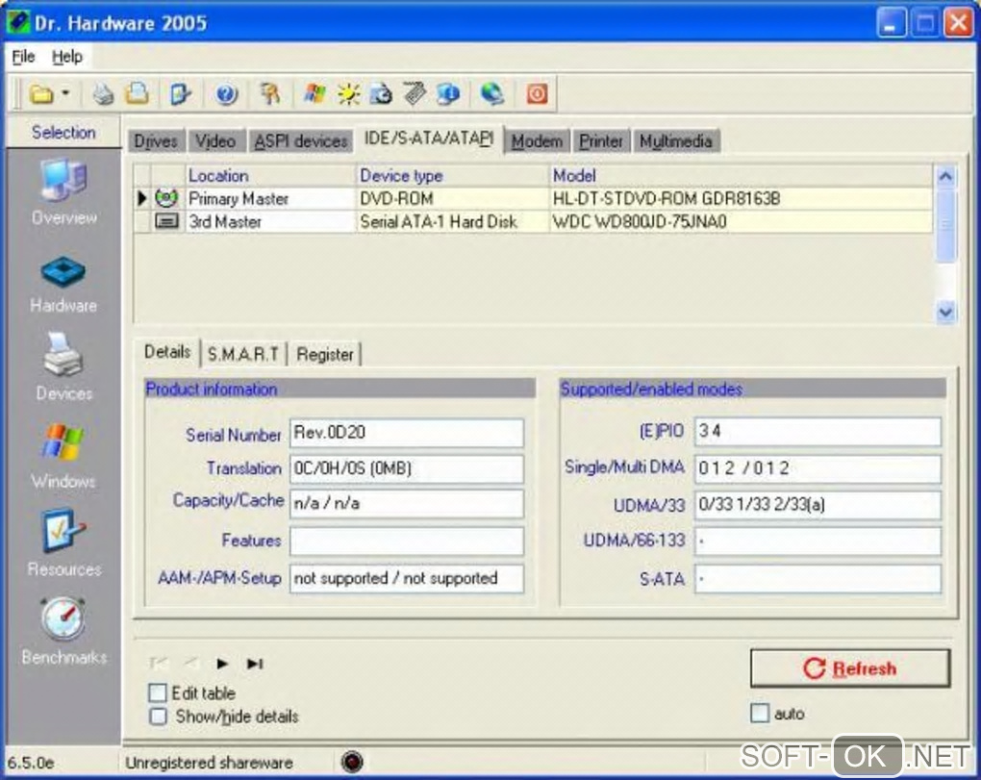Open help via the question mark icon
This screenshot has height=780, width=981.
pos(226,94)
